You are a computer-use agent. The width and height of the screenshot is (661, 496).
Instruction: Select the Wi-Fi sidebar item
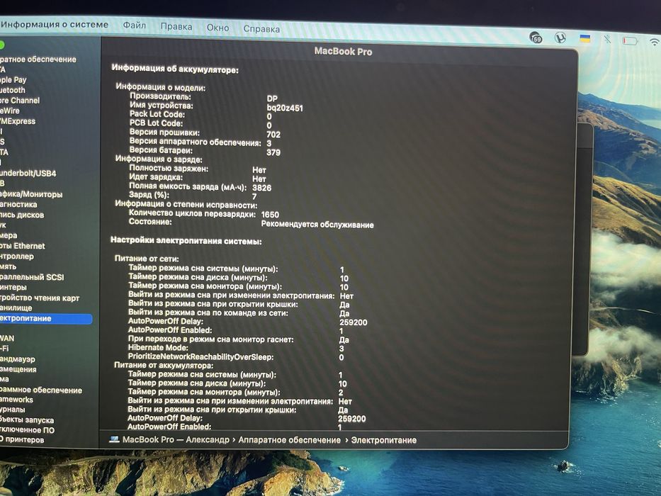(4, 349)
